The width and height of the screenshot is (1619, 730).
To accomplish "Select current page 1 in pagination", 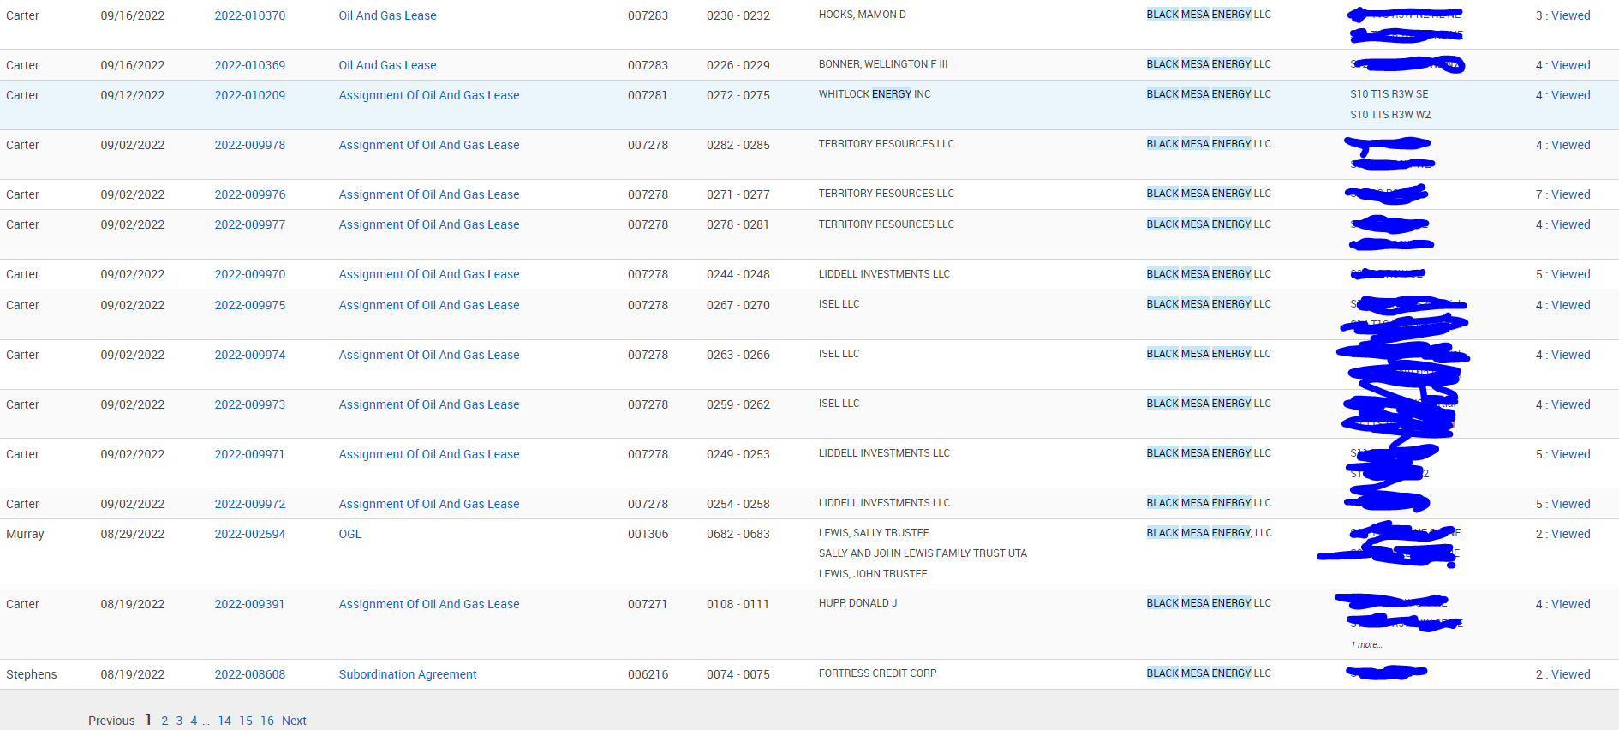I will coord(148,720).
